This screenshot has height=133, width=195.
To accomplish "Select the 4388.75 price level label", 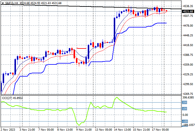I will [x=188, y=55].
